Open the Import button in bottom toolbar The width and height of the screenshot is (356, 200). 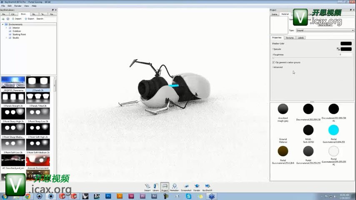pyautogui.click(x=147, y=187)
